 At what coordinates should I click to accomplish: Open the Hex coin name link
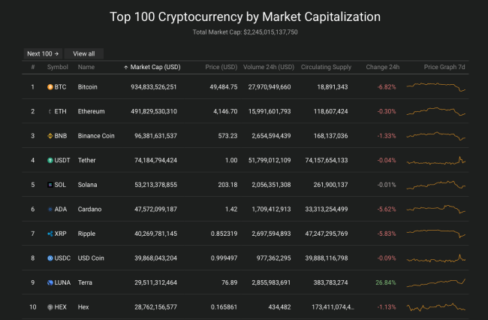click(83, 306)
